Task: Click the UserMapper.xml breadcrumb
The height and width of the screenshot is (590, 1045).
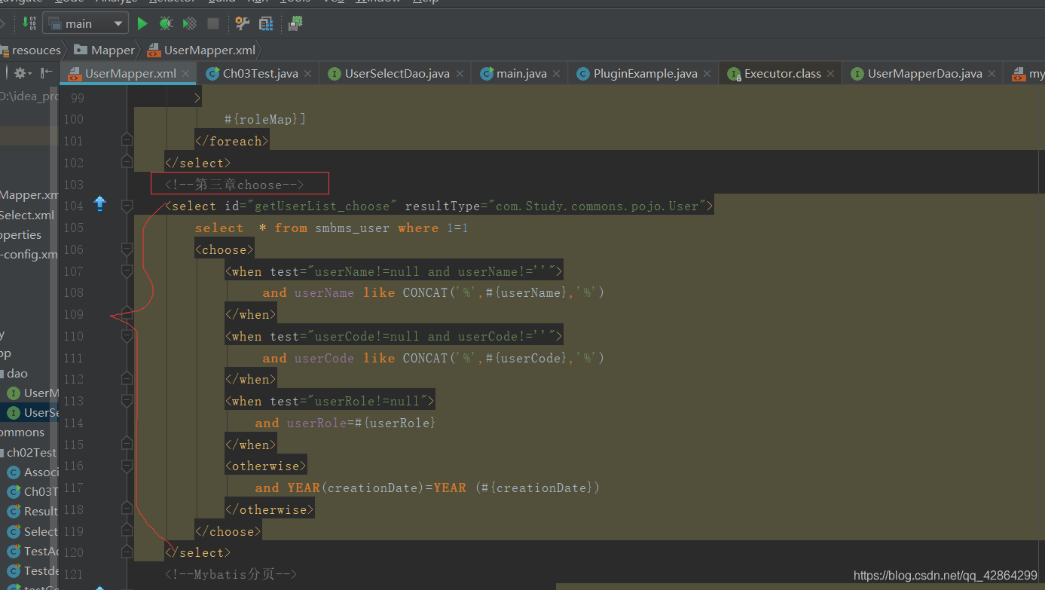Action: (x=203, y=50)
